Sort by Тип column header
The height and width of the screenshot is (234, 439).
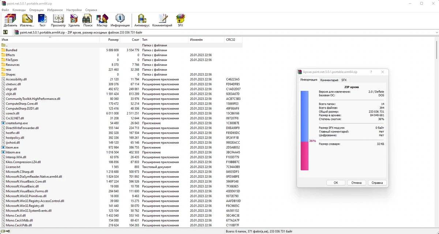[x=164, y=39]
